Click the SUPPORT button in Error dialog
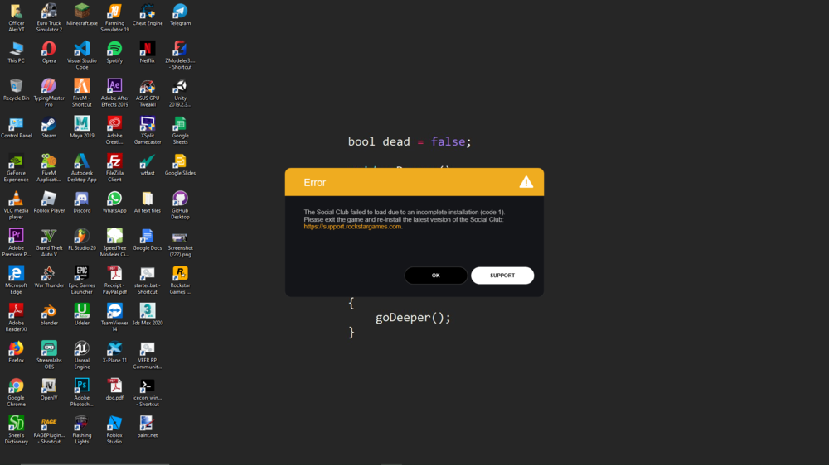 [x=502, y=275]
